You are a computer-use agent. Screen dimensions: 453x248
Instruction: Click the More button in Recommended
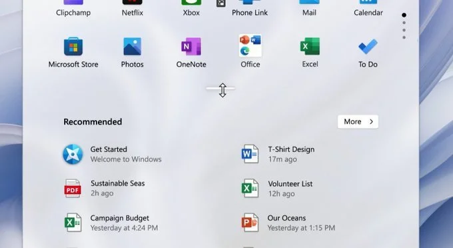pyautogui.click(x=358, y=122)
